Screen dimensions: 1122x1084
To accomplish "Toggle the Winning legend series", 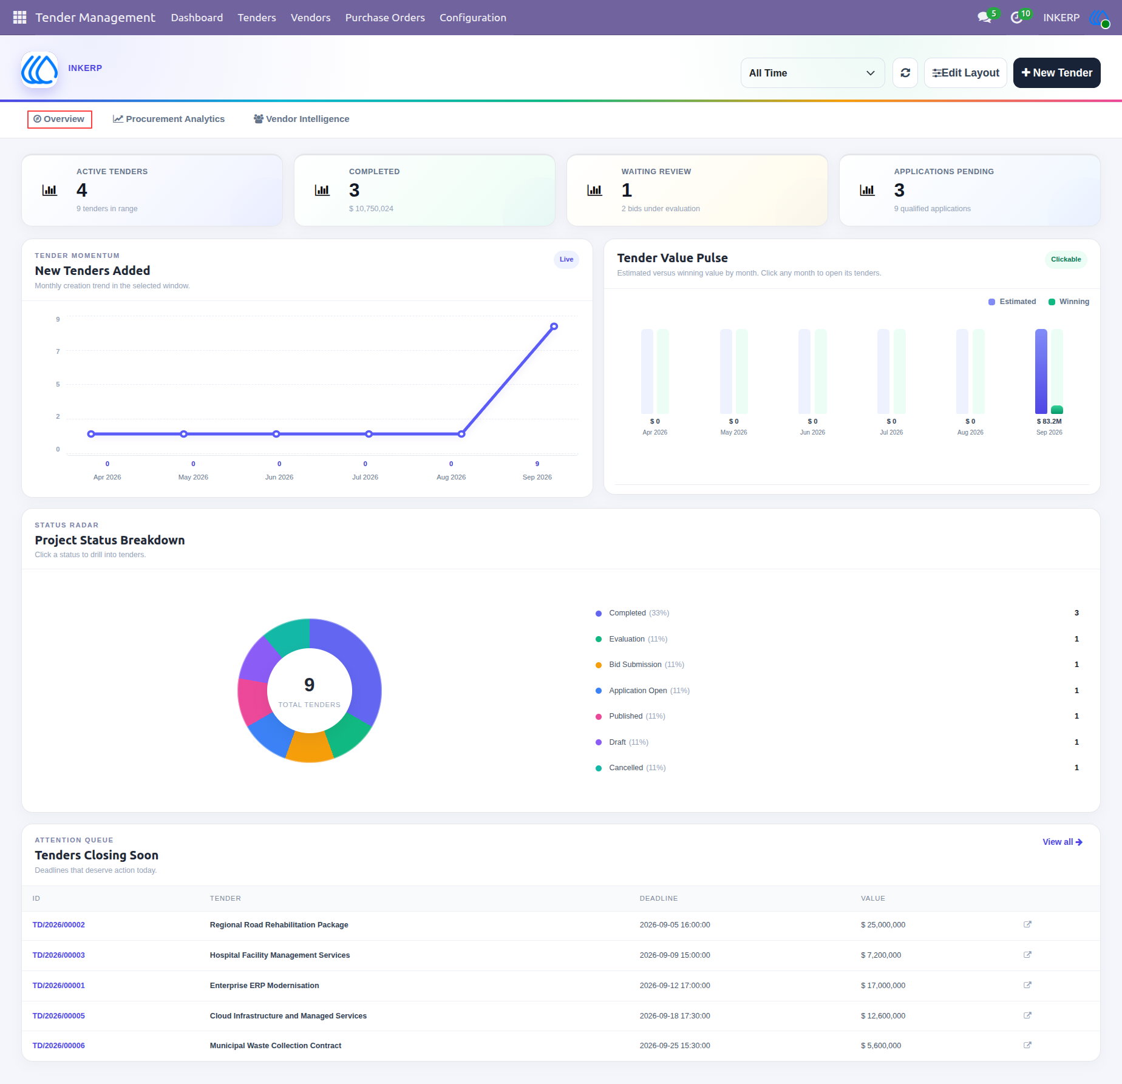I will point(1069,302).
